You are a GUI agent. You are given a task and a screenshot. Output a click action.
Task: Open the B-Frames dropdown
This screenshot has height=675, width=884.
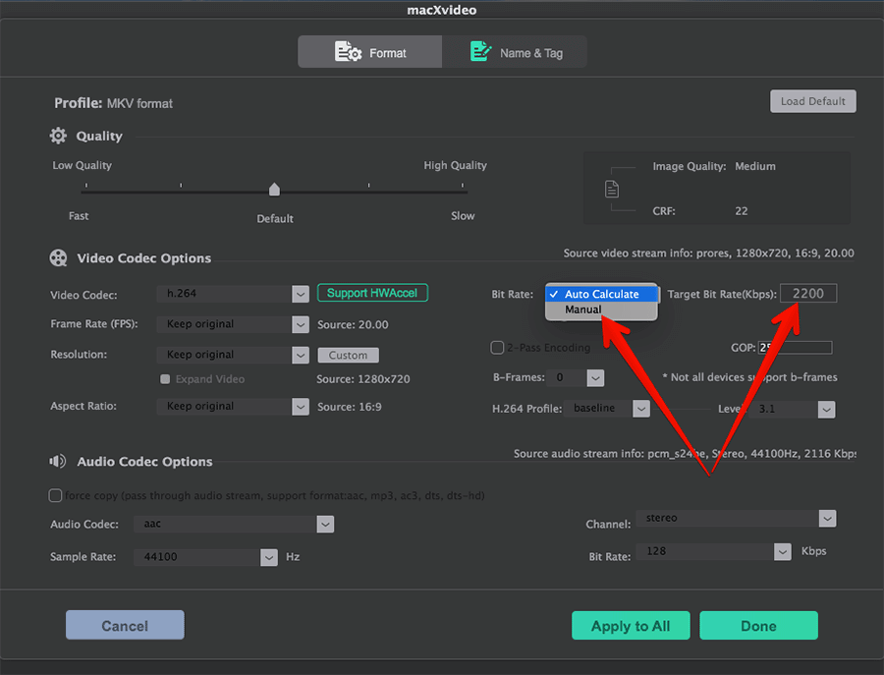click(577, 378)
